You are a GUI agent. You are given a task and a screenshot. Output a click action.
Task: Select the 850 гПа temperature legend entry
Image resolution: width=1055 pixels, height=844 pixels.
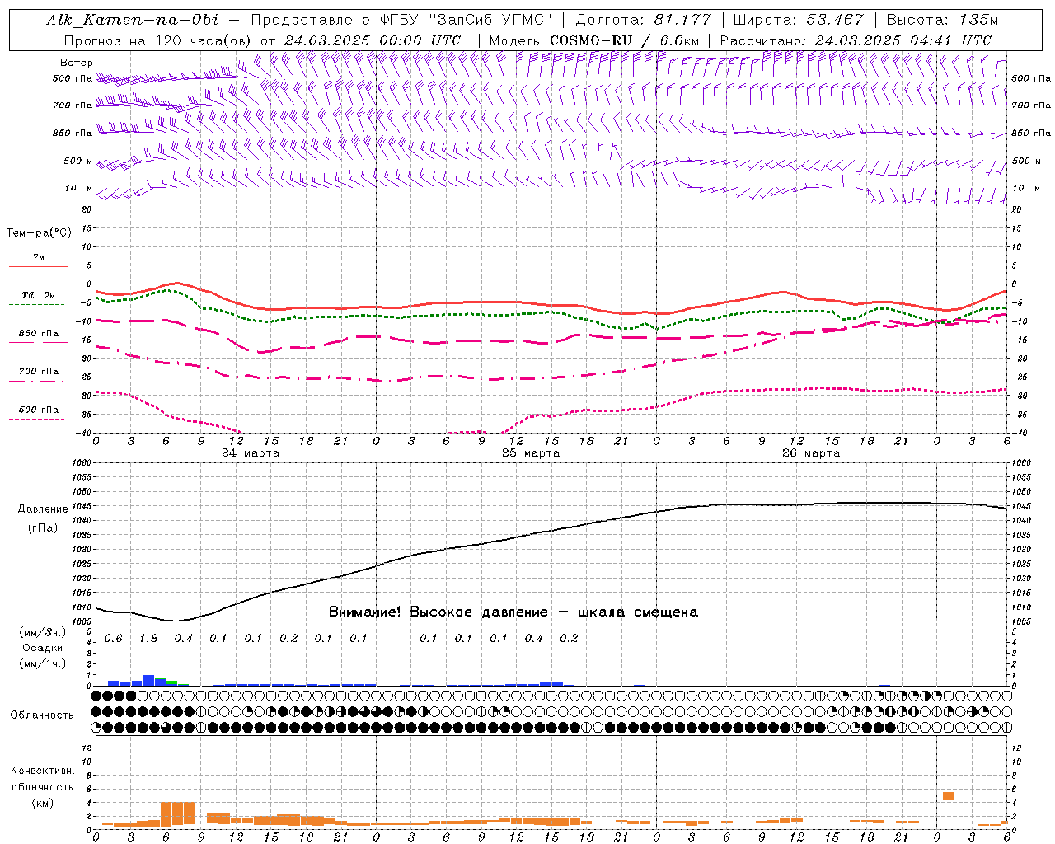tap(38, 335)
